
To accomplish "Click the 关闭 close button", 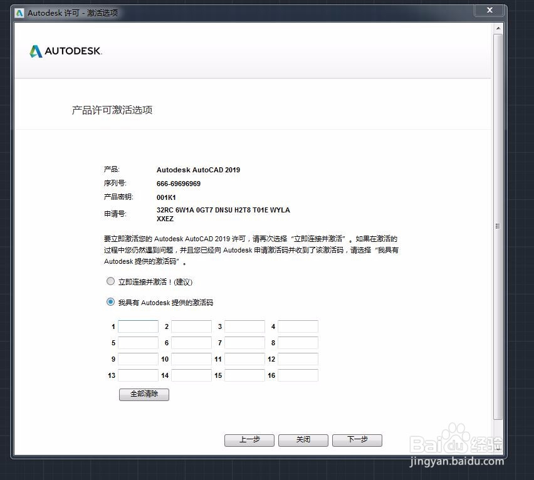I will [303, 440].
